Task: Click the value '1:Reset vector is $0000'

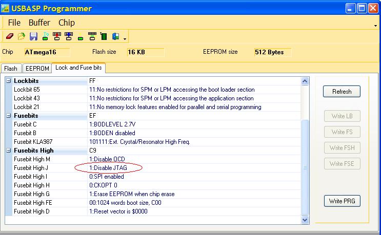Action: click(118, 211)
